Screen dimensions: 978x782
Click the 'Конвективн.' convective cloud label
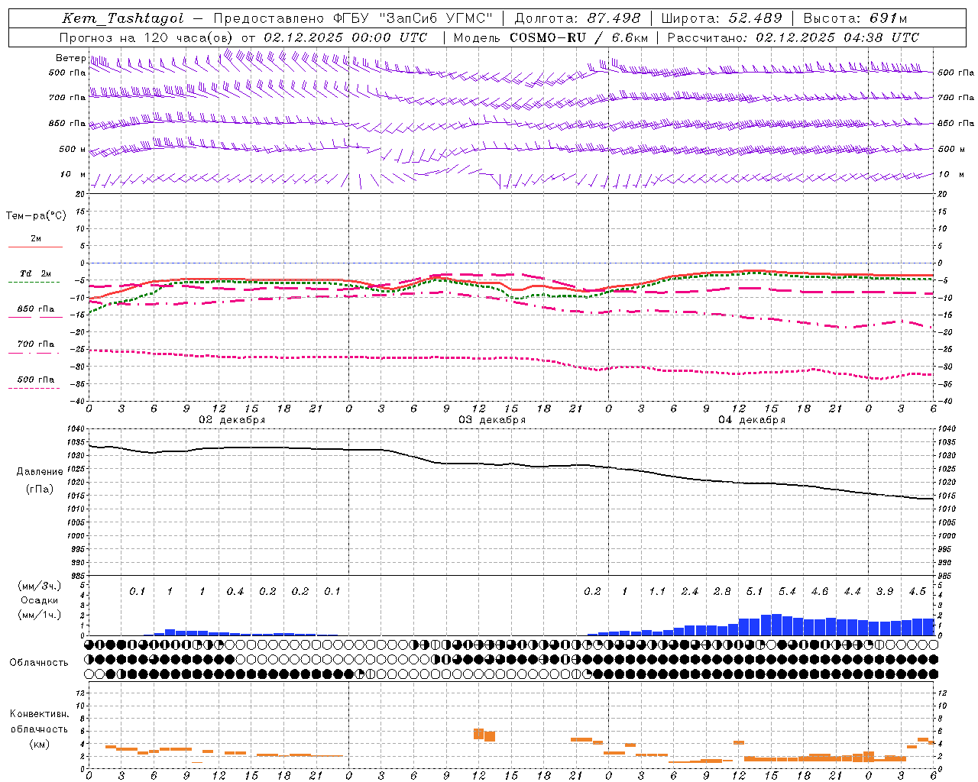(39, 714)
